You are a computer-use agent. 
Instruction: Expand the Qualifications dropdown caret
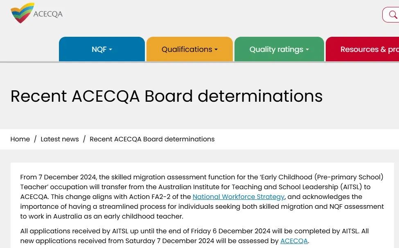pyautogui.click(x=216, y=49)
